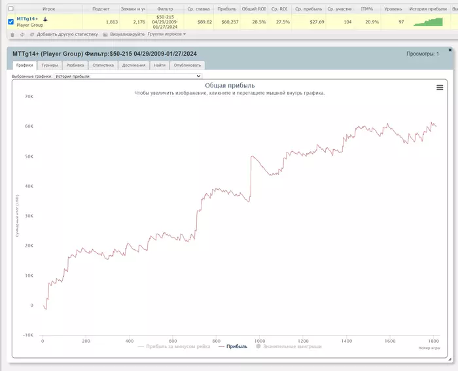Click the История прибыли mini chart thumbnail
458x371 pixels.
click(428, 22)
